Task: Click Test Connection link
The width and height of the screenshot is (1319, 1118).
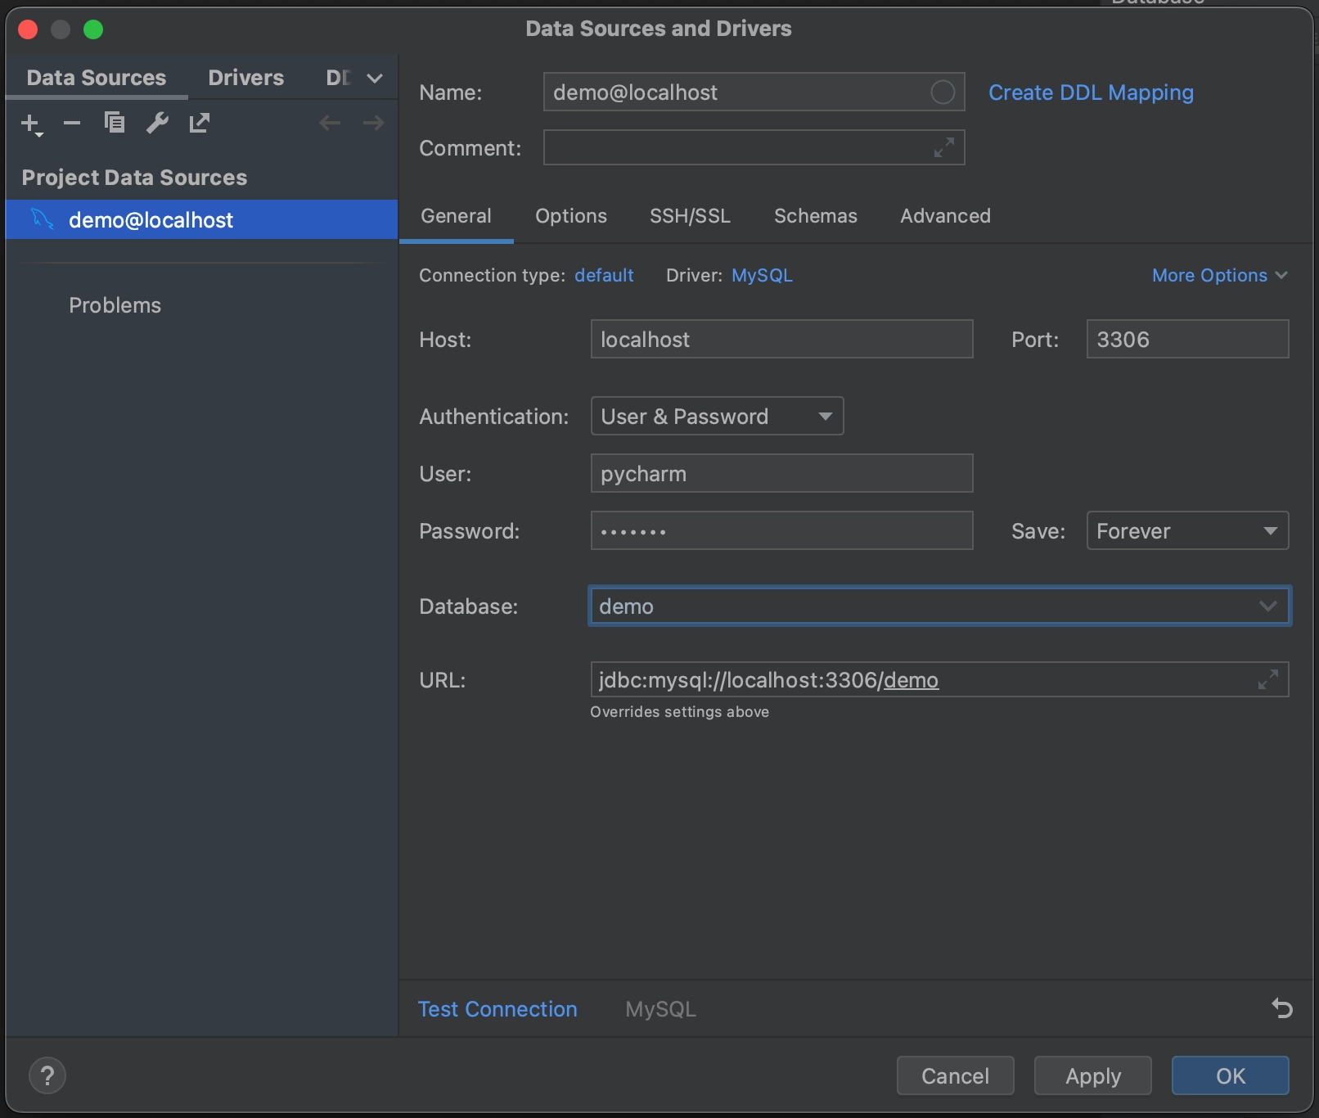Action: (497, 1009)
